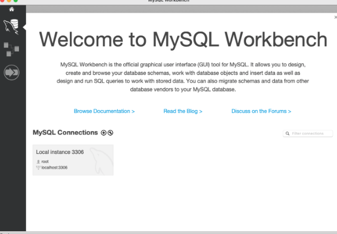Open Manage Connections wrench icon
Viewport: 337px width, 234px height.
(110, 133)
